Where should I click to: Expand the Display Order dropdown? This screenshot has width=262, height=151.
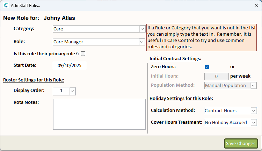[72, 91]
